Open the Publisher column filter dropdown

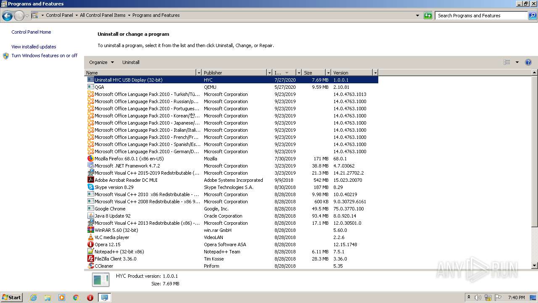(x=269, y=73)
